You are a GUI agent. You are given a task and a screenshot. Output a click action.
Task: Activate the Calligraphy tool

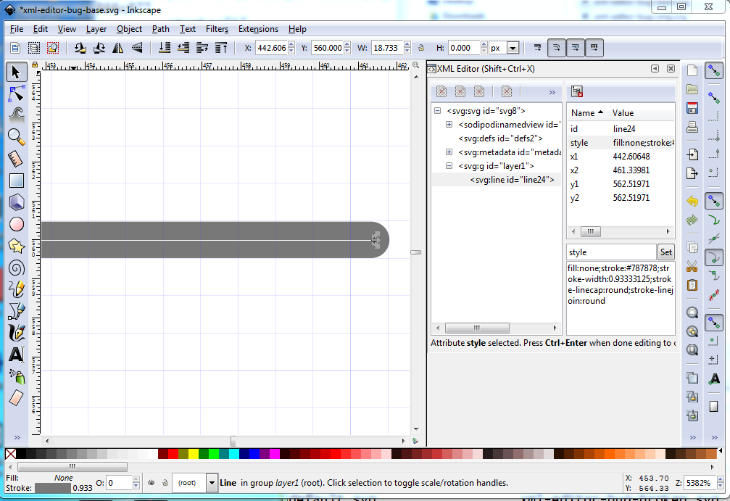(16, 333)
